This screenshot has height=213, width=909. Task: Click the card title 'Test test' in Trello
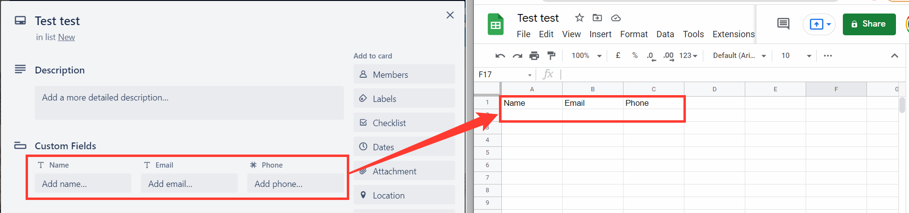click(57, 21)
